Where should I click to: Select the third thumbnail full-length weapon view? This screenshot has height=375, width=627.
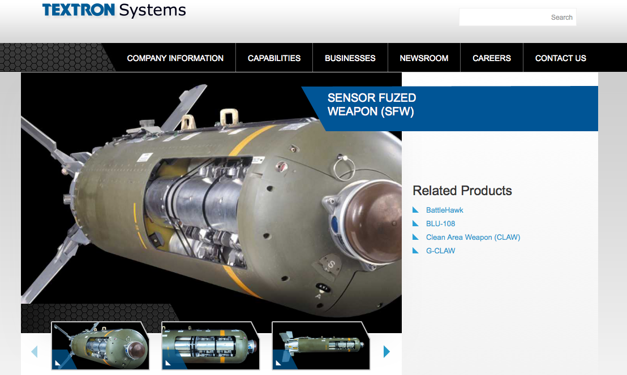[x=321, y=346]
